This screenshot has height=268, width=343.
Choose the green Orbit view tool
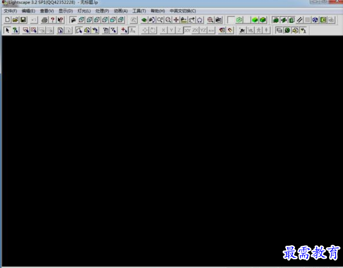click(144, 20)
